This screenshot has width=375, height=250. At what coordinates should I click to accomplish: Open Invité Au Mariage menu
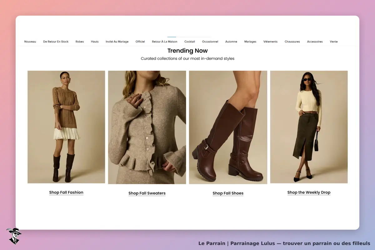click(117, 42)
